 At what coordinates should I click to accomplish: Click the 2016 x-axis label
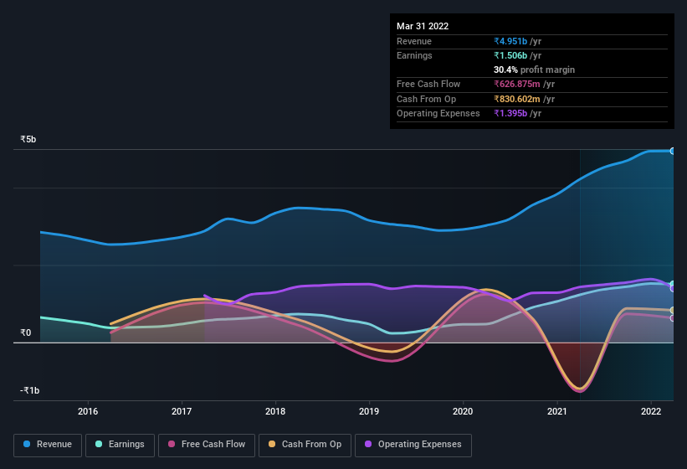[x=88, y=411]
